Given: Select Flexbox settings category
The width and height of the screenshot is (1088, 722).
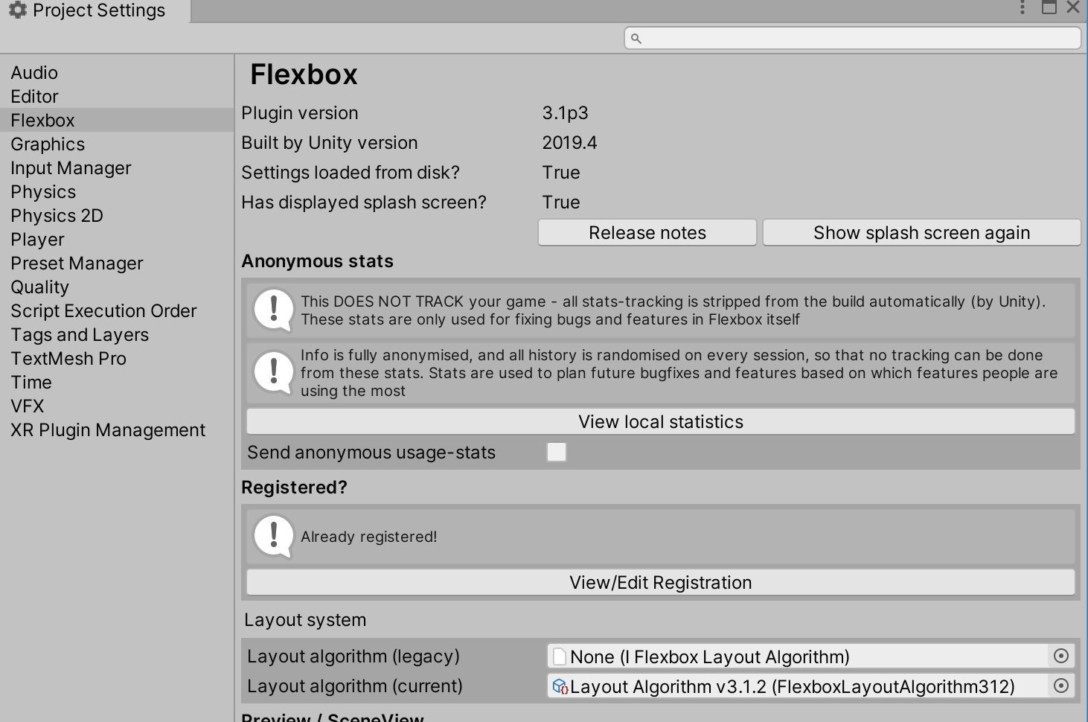Looking at the screenshot, I should (117, 120).
